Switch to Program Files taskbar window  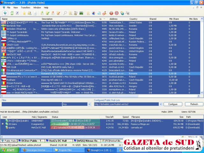(69, 150)
